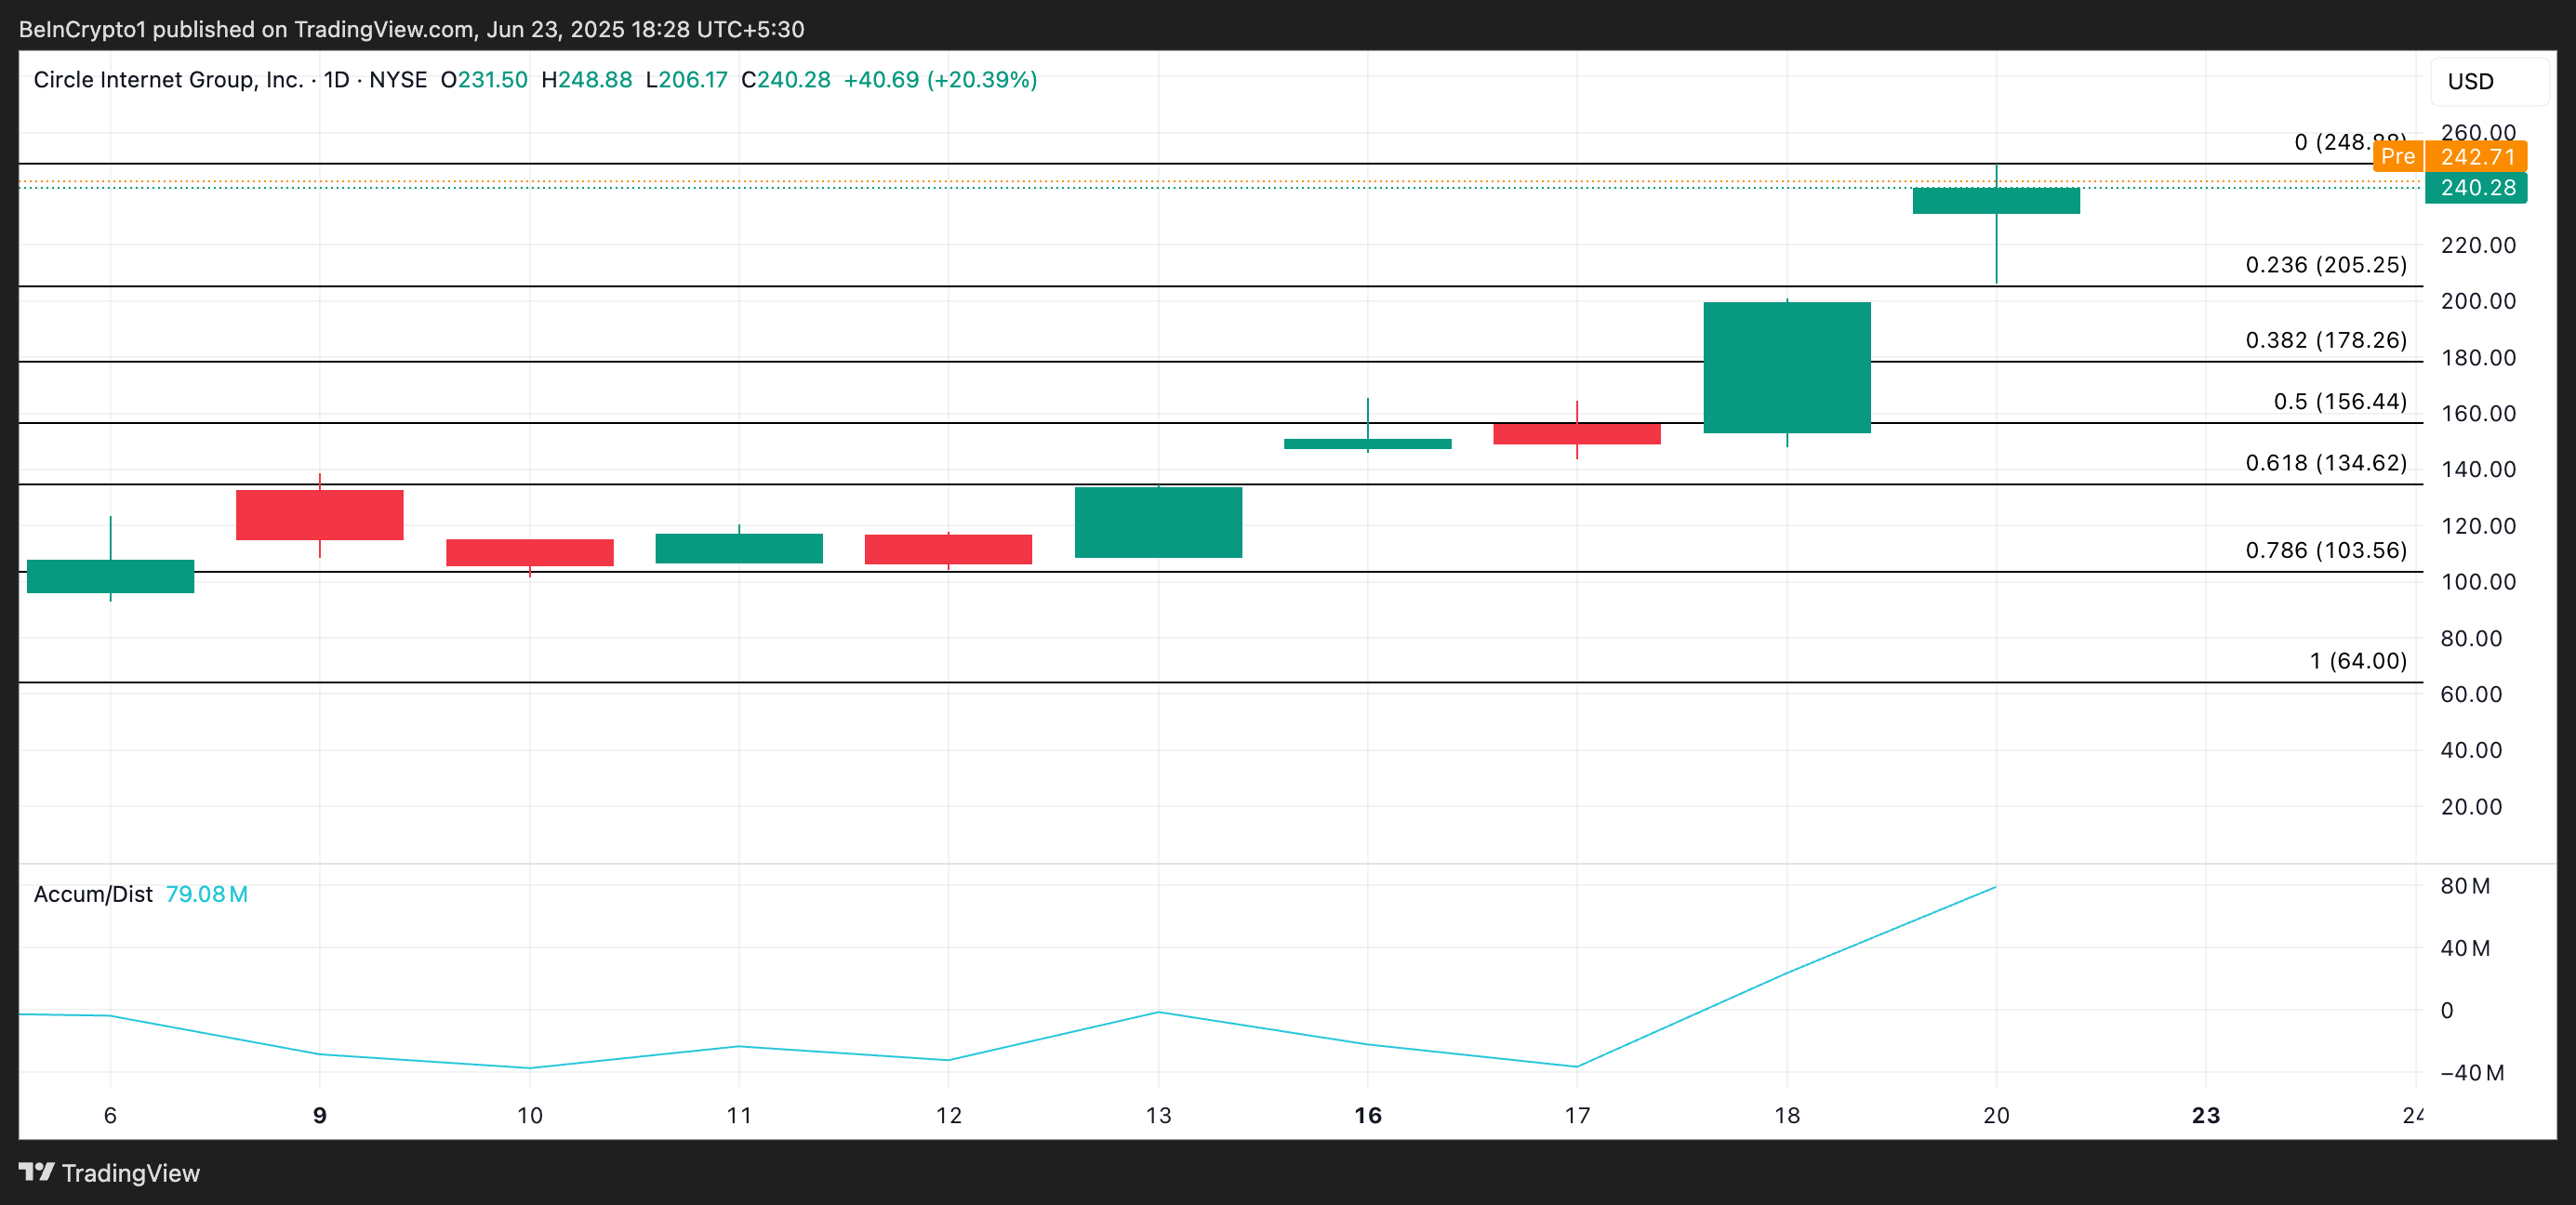
Task: Select the 0.786 (103.56) Fibonacci level label
Action: (x=2325, y=550)
